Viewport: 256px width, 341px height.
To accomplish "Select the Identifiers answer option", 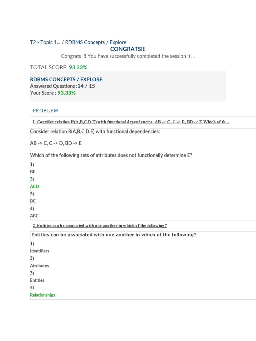I will 39,251.
